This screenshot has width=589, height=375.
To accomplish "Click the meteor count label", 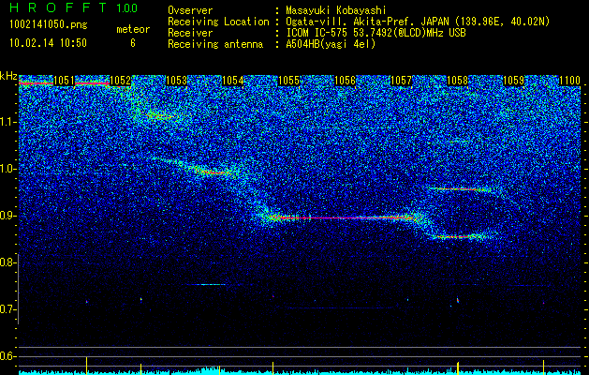I will [133, 29].
